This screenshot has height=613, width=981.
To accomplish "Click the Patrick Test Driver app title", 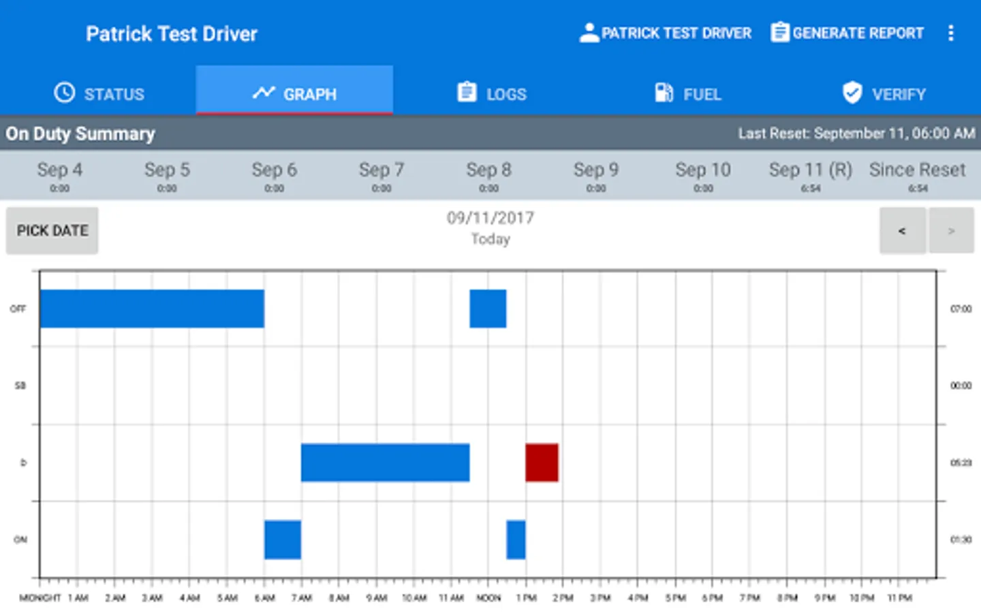I will 172,33.
